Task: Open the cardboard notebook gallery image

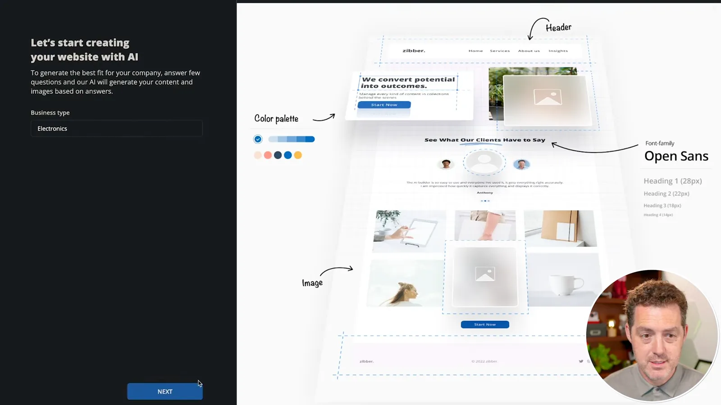Action: click(x=560, y=228)
